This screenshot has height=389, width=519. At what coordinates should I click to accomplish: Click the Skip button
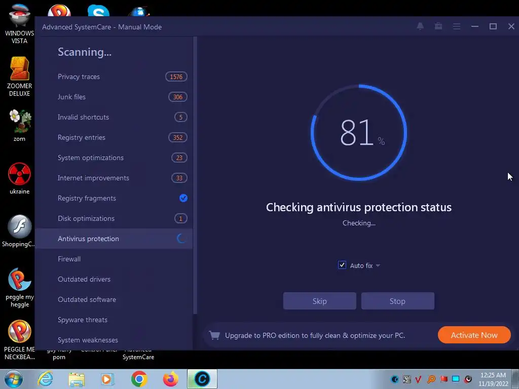[x=319, y=301]
